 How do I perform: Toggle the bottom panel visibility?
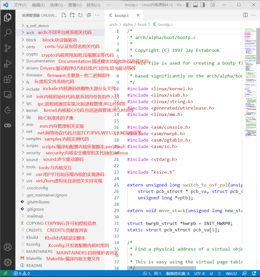point(196,5)
